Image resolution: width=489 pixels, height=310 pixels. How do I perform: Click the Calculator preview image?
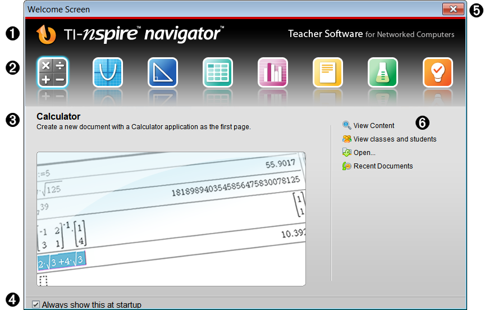(171, 219)
